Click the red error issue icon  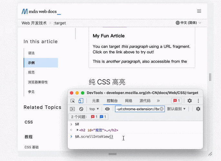93,117
